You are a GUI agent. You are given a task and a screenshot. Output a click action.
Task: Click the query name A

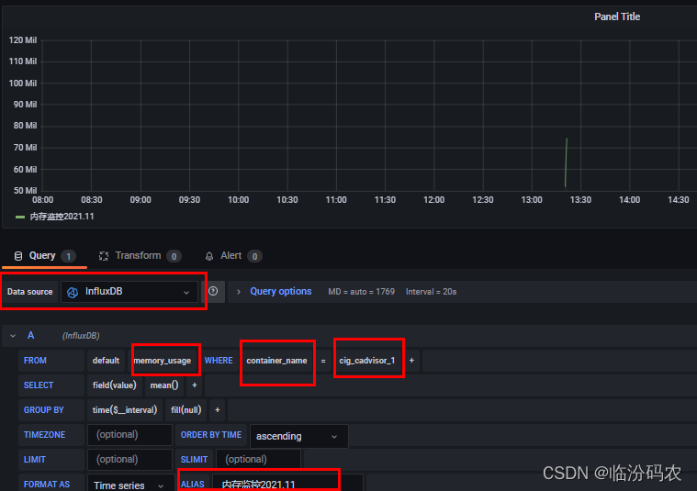pos(30,336)
